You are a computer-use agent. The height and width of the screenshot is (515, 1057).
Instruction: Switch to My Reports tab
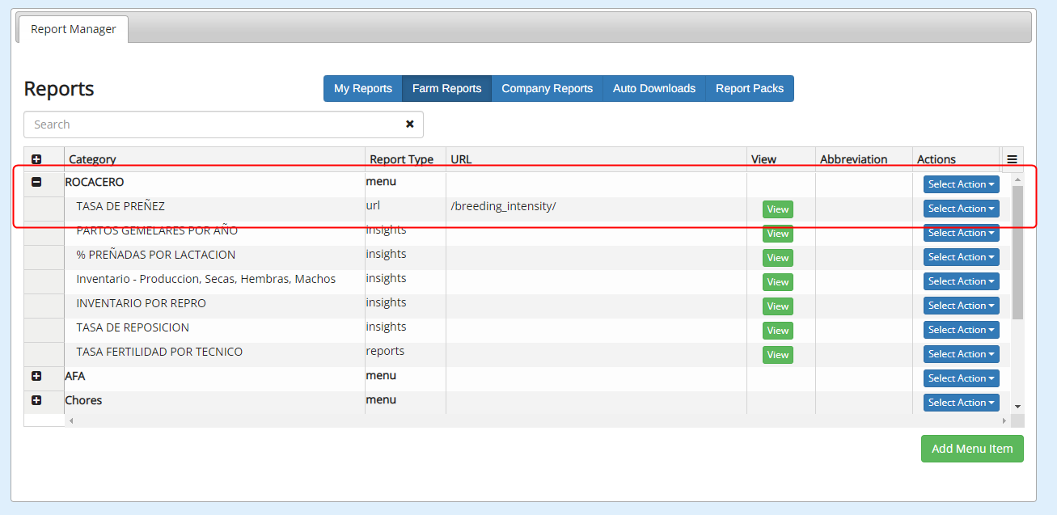point(362,89)
